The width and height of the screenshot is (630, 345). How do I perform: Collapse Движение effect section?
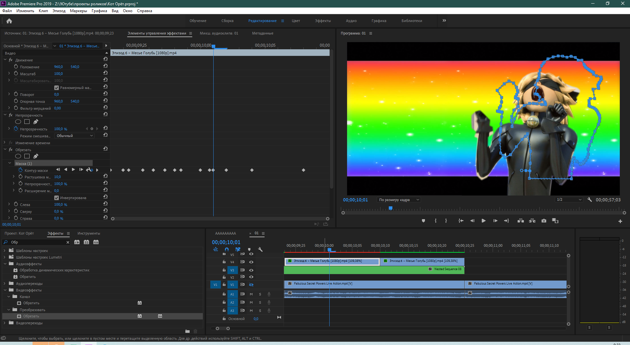5,60
